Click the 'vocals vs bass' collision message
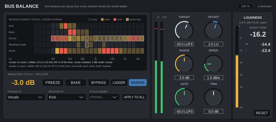 pyautogui.click(x=60, y=66)
